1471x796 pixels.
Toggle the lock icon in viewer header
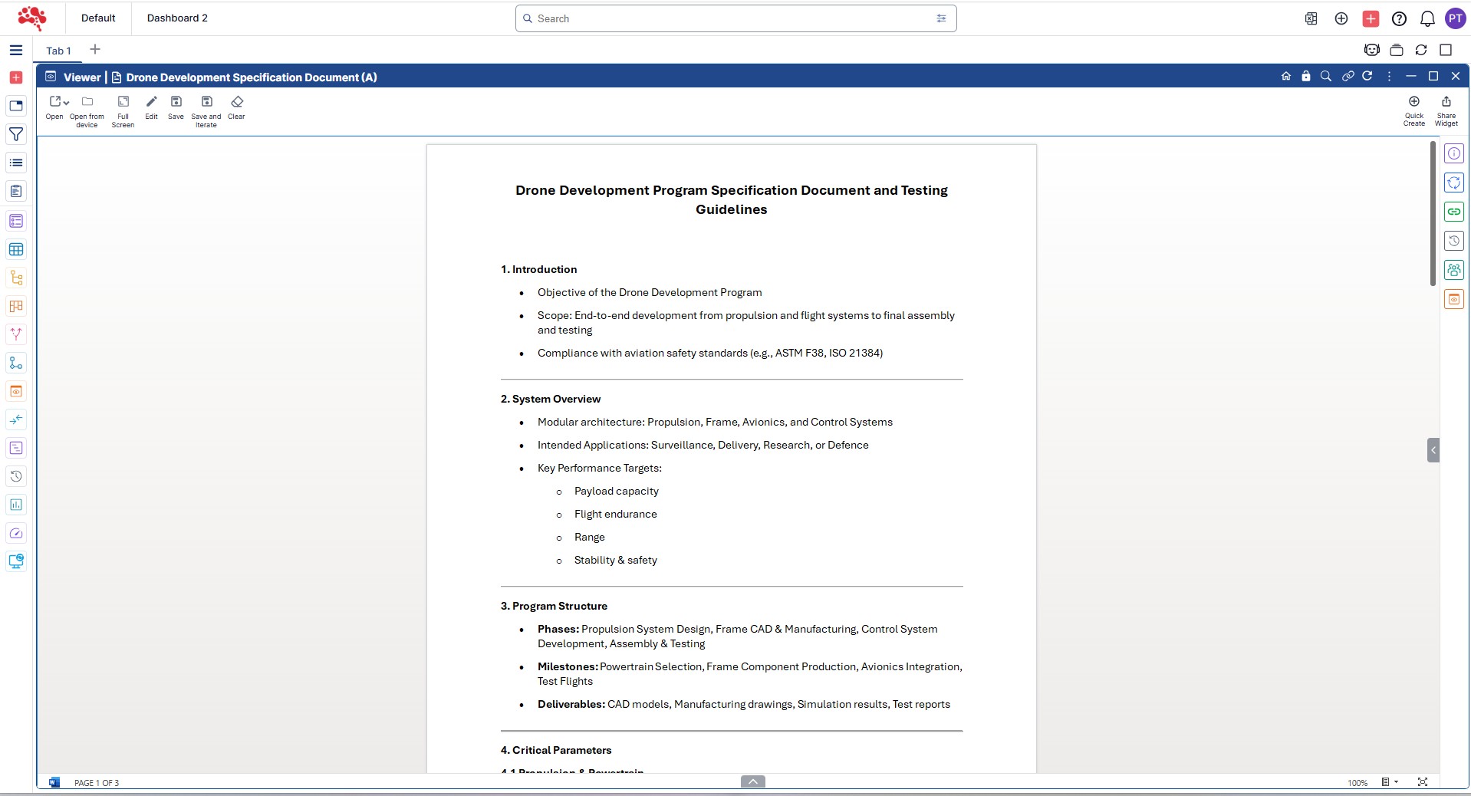click(1306, 76)
